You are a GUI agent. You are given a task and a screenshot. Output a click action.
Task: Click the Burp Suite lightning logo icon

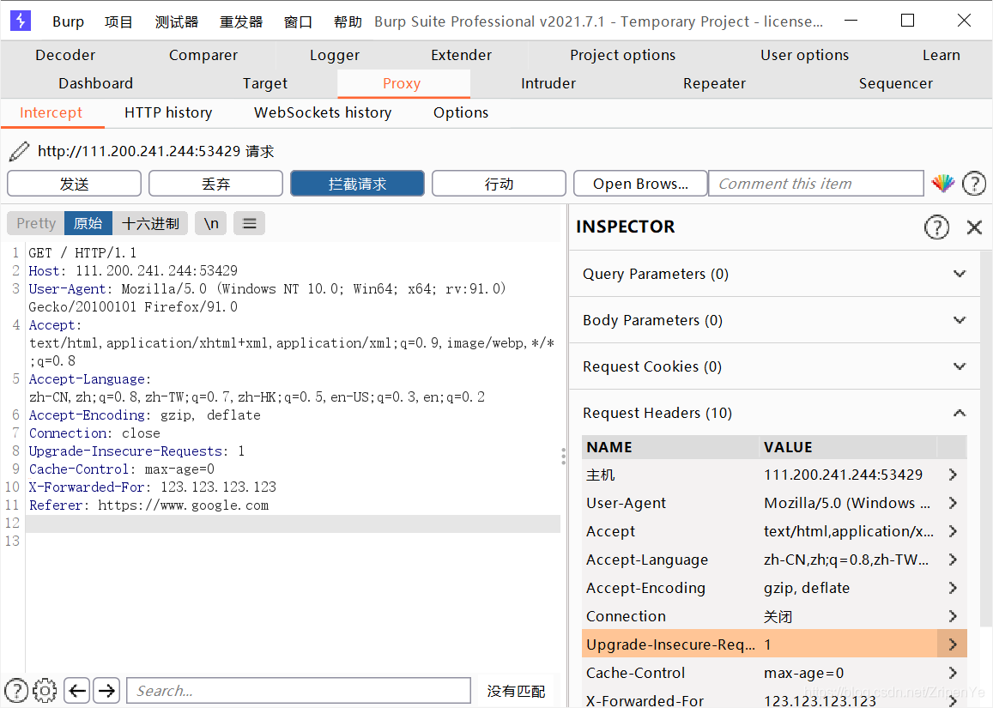pos(21,21)
